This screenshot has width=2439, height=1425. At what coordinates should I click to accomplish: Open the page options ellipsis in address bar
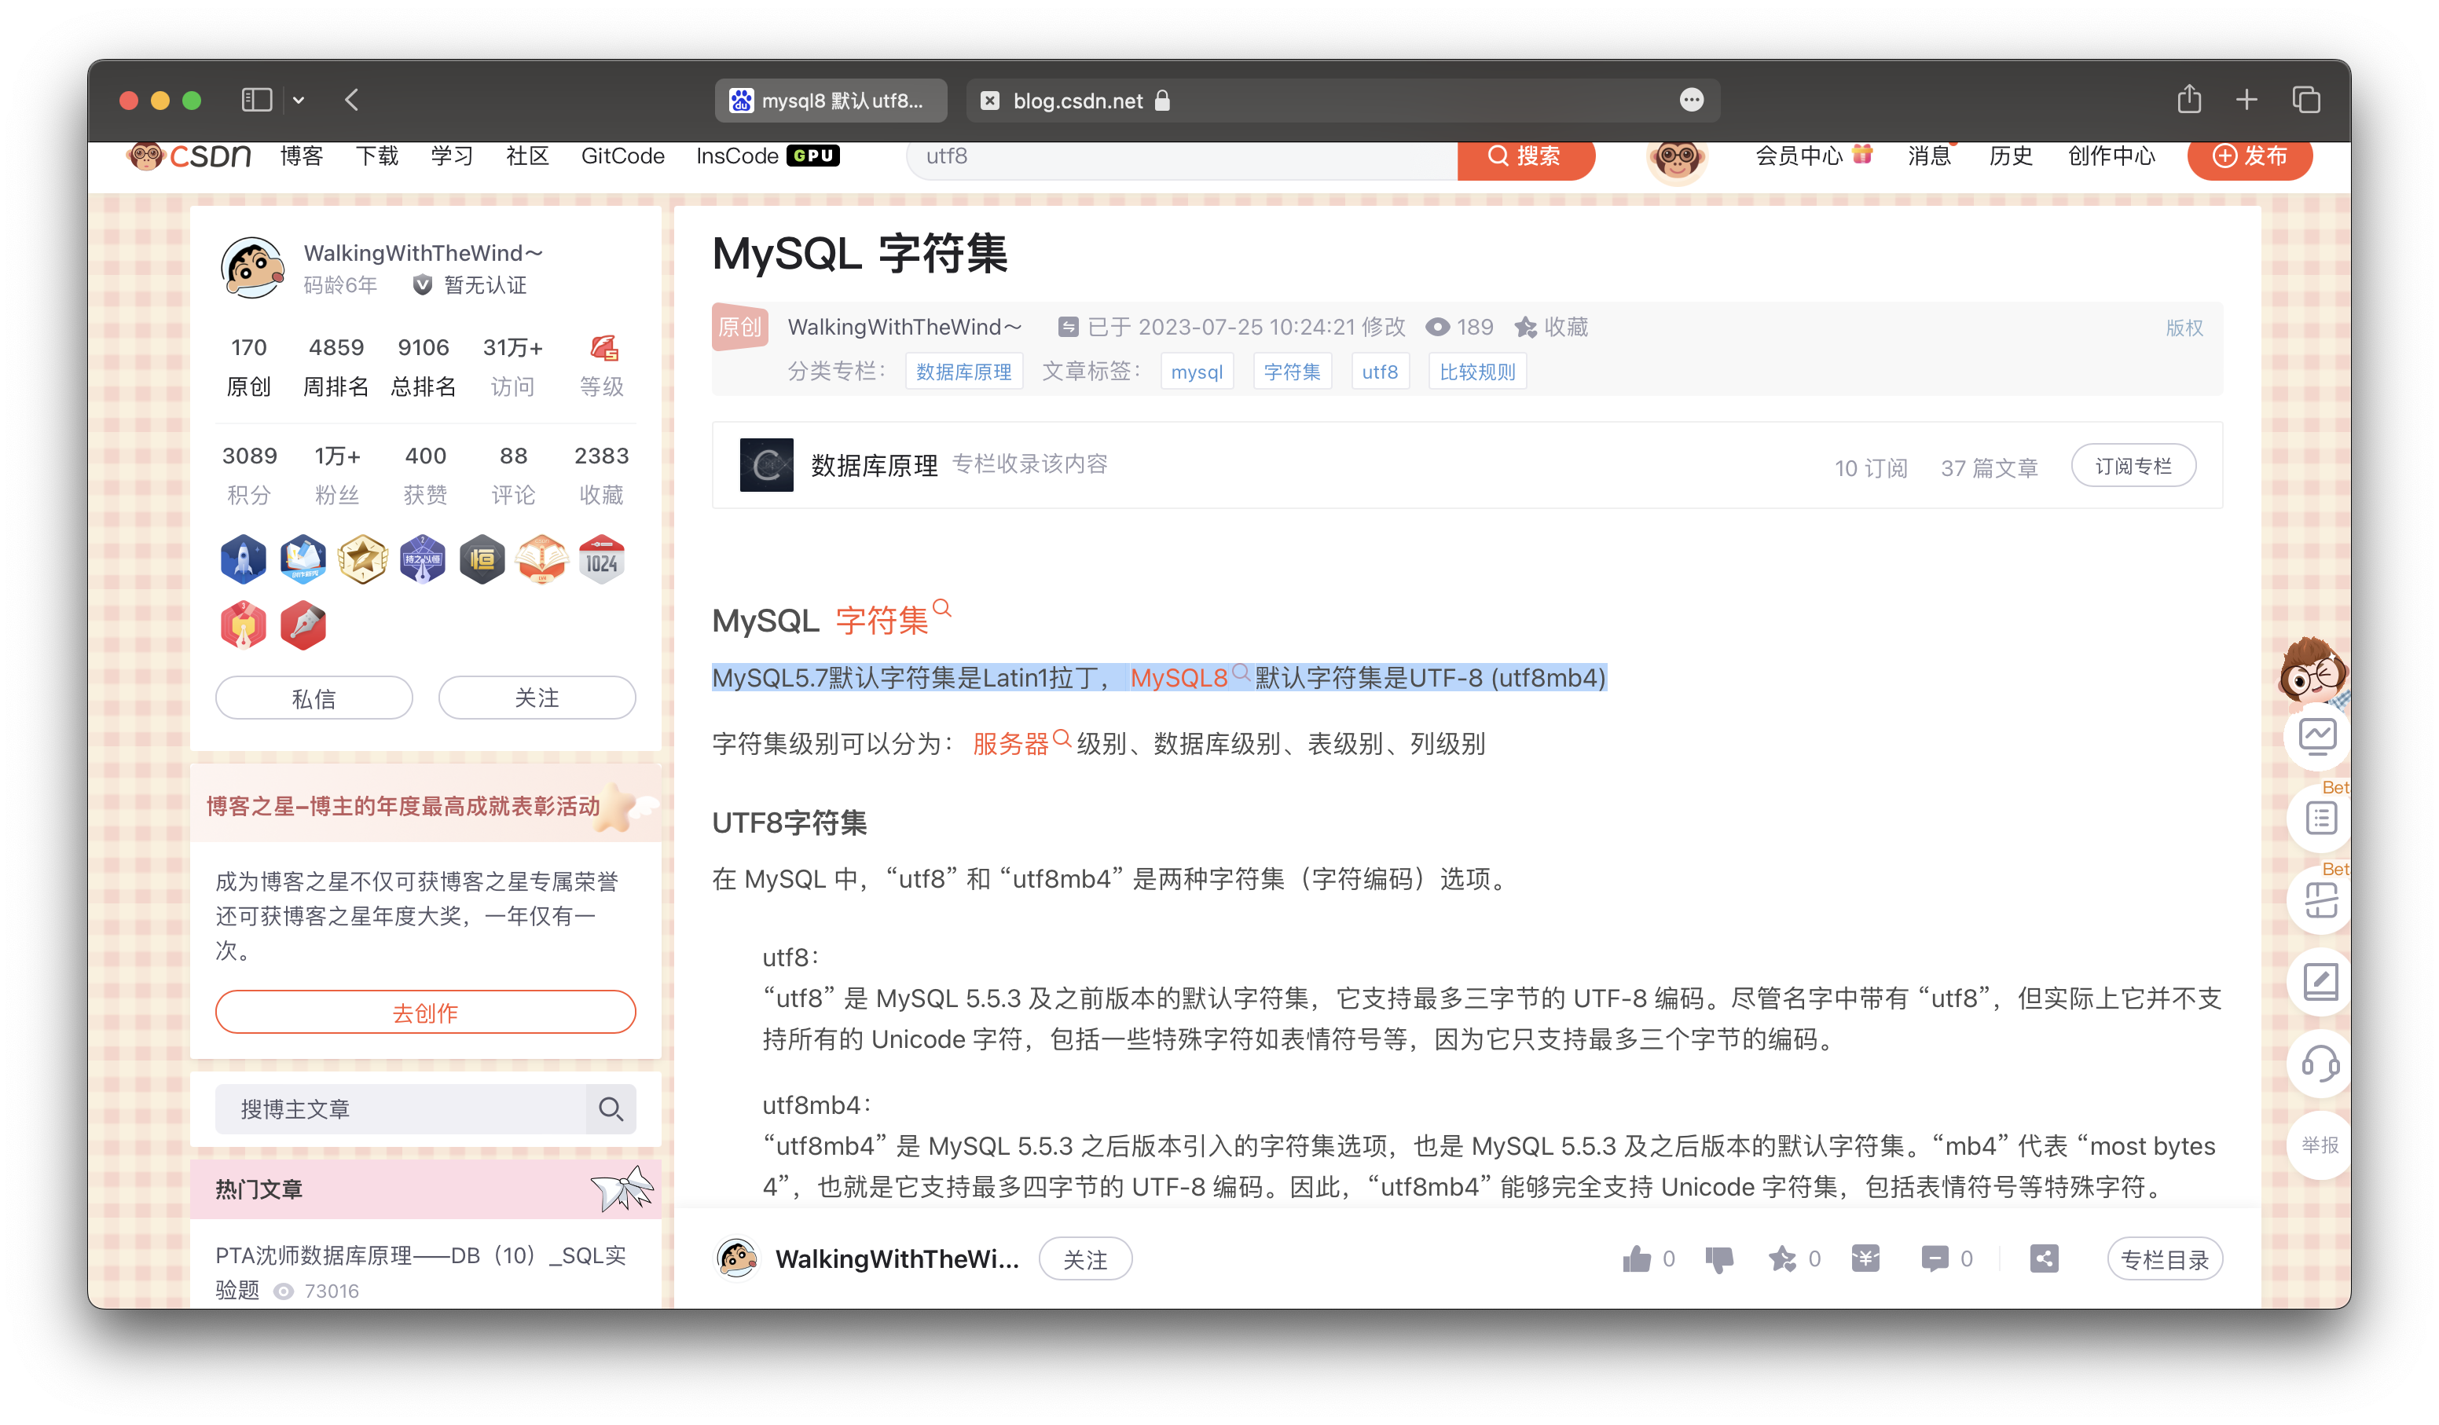click(1691, 100)
